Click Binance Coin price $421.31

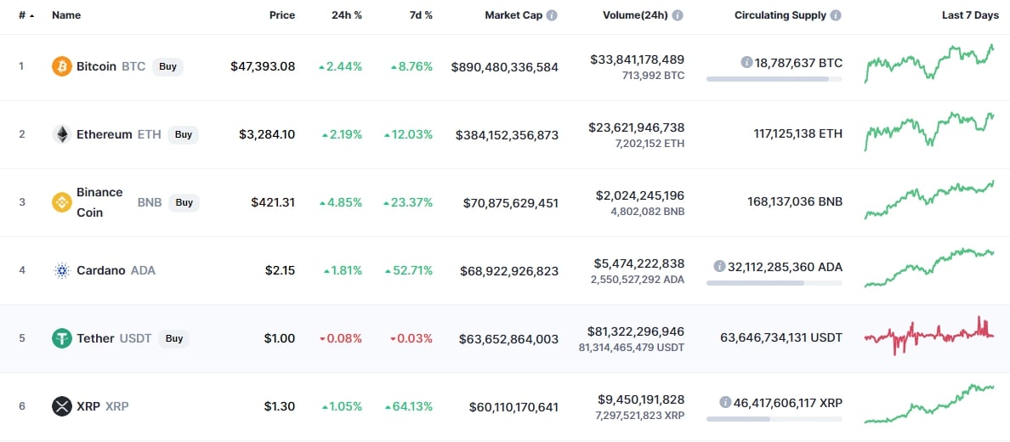point(273,202)
